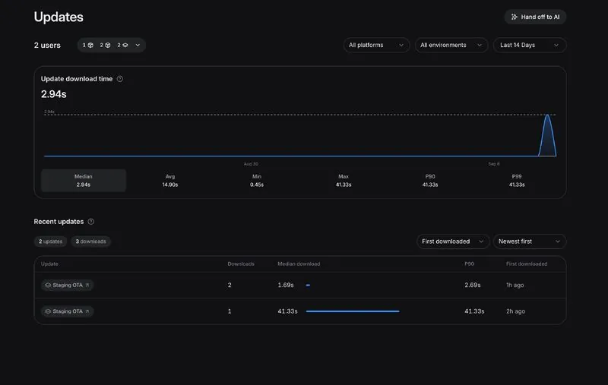608x385 pixels.
Task: Click the 2 users count text
Action: click(x=47, y=46)
